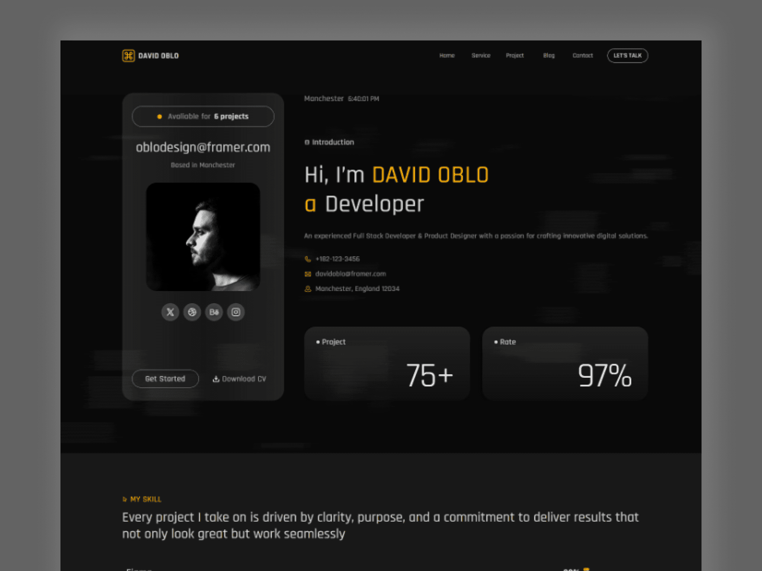The image size is (762, 571).
Task: Click the +182-123-3456 phone number
Action: pos(337,259)
